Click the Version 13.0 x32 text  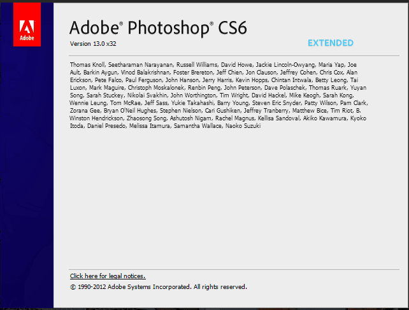(93, 44)
